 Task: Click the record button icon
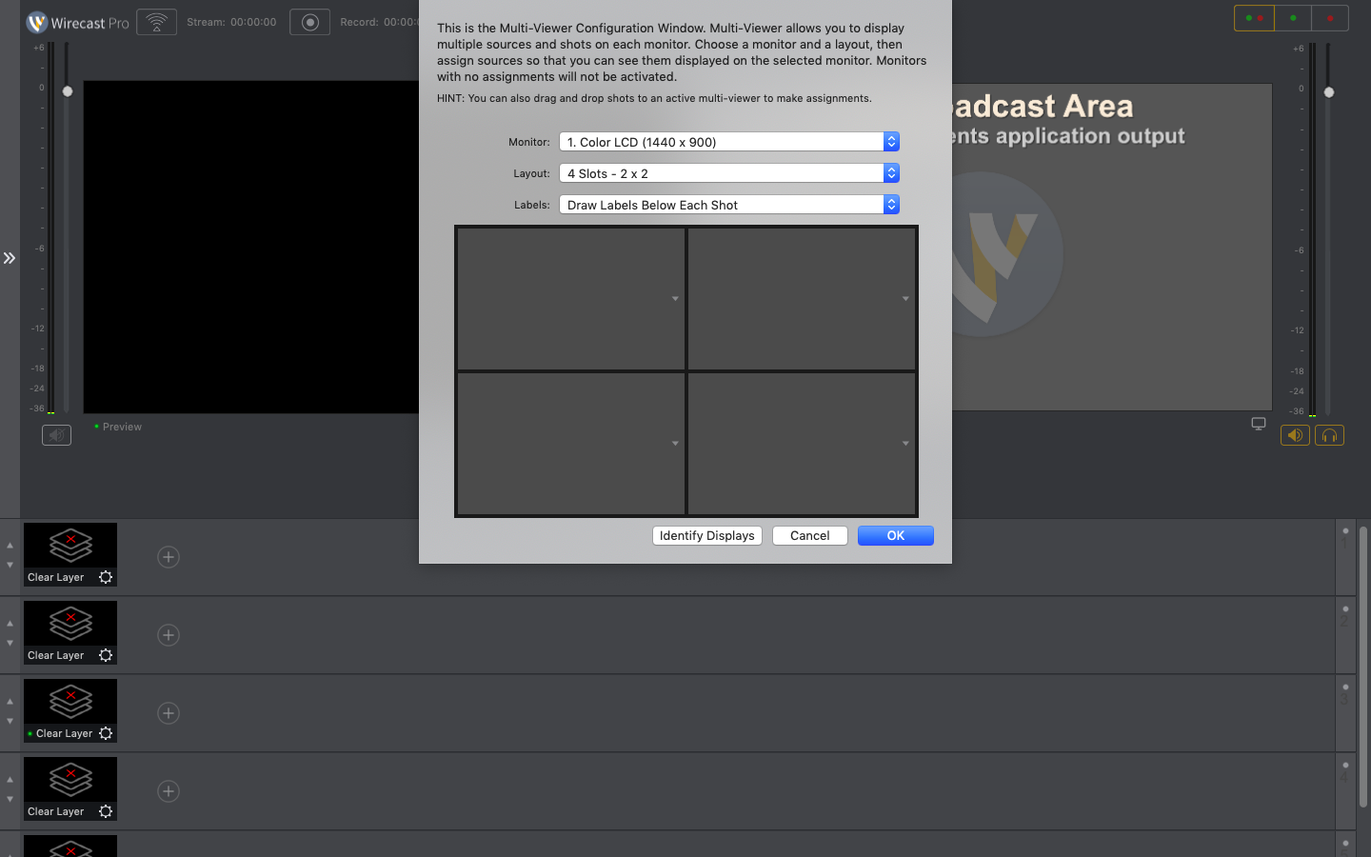coord(309,22)
